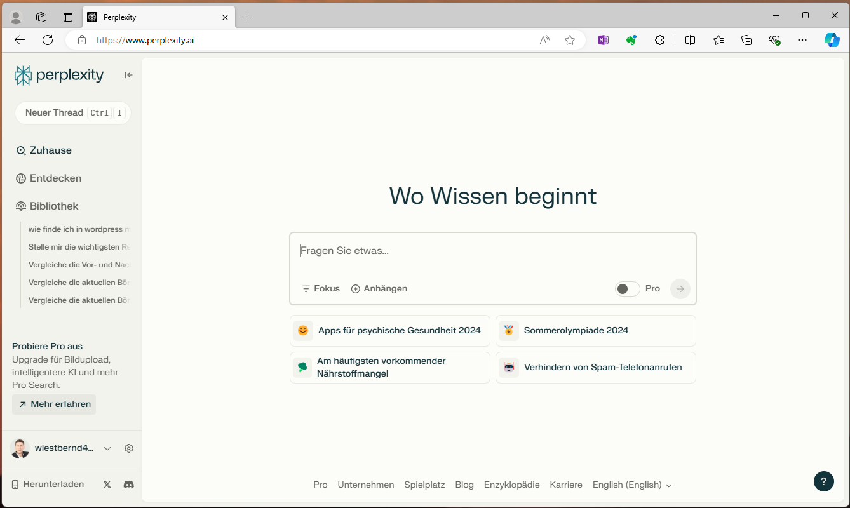Open Enzyklopädie footer link
This screenshot has height=508, width=850.
pyautogui.click(x=512, y=485)
